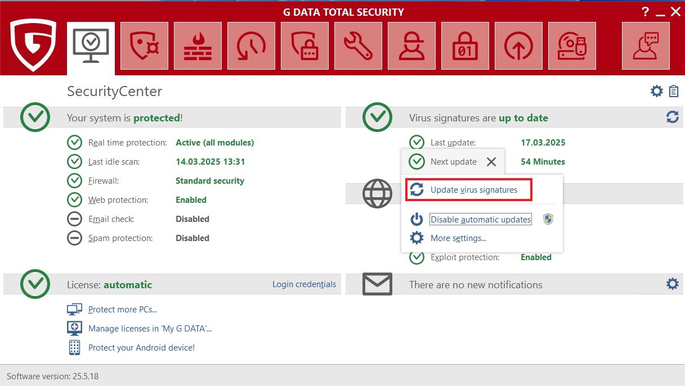Click Protect your Android device! link

[x=141, y=347]
